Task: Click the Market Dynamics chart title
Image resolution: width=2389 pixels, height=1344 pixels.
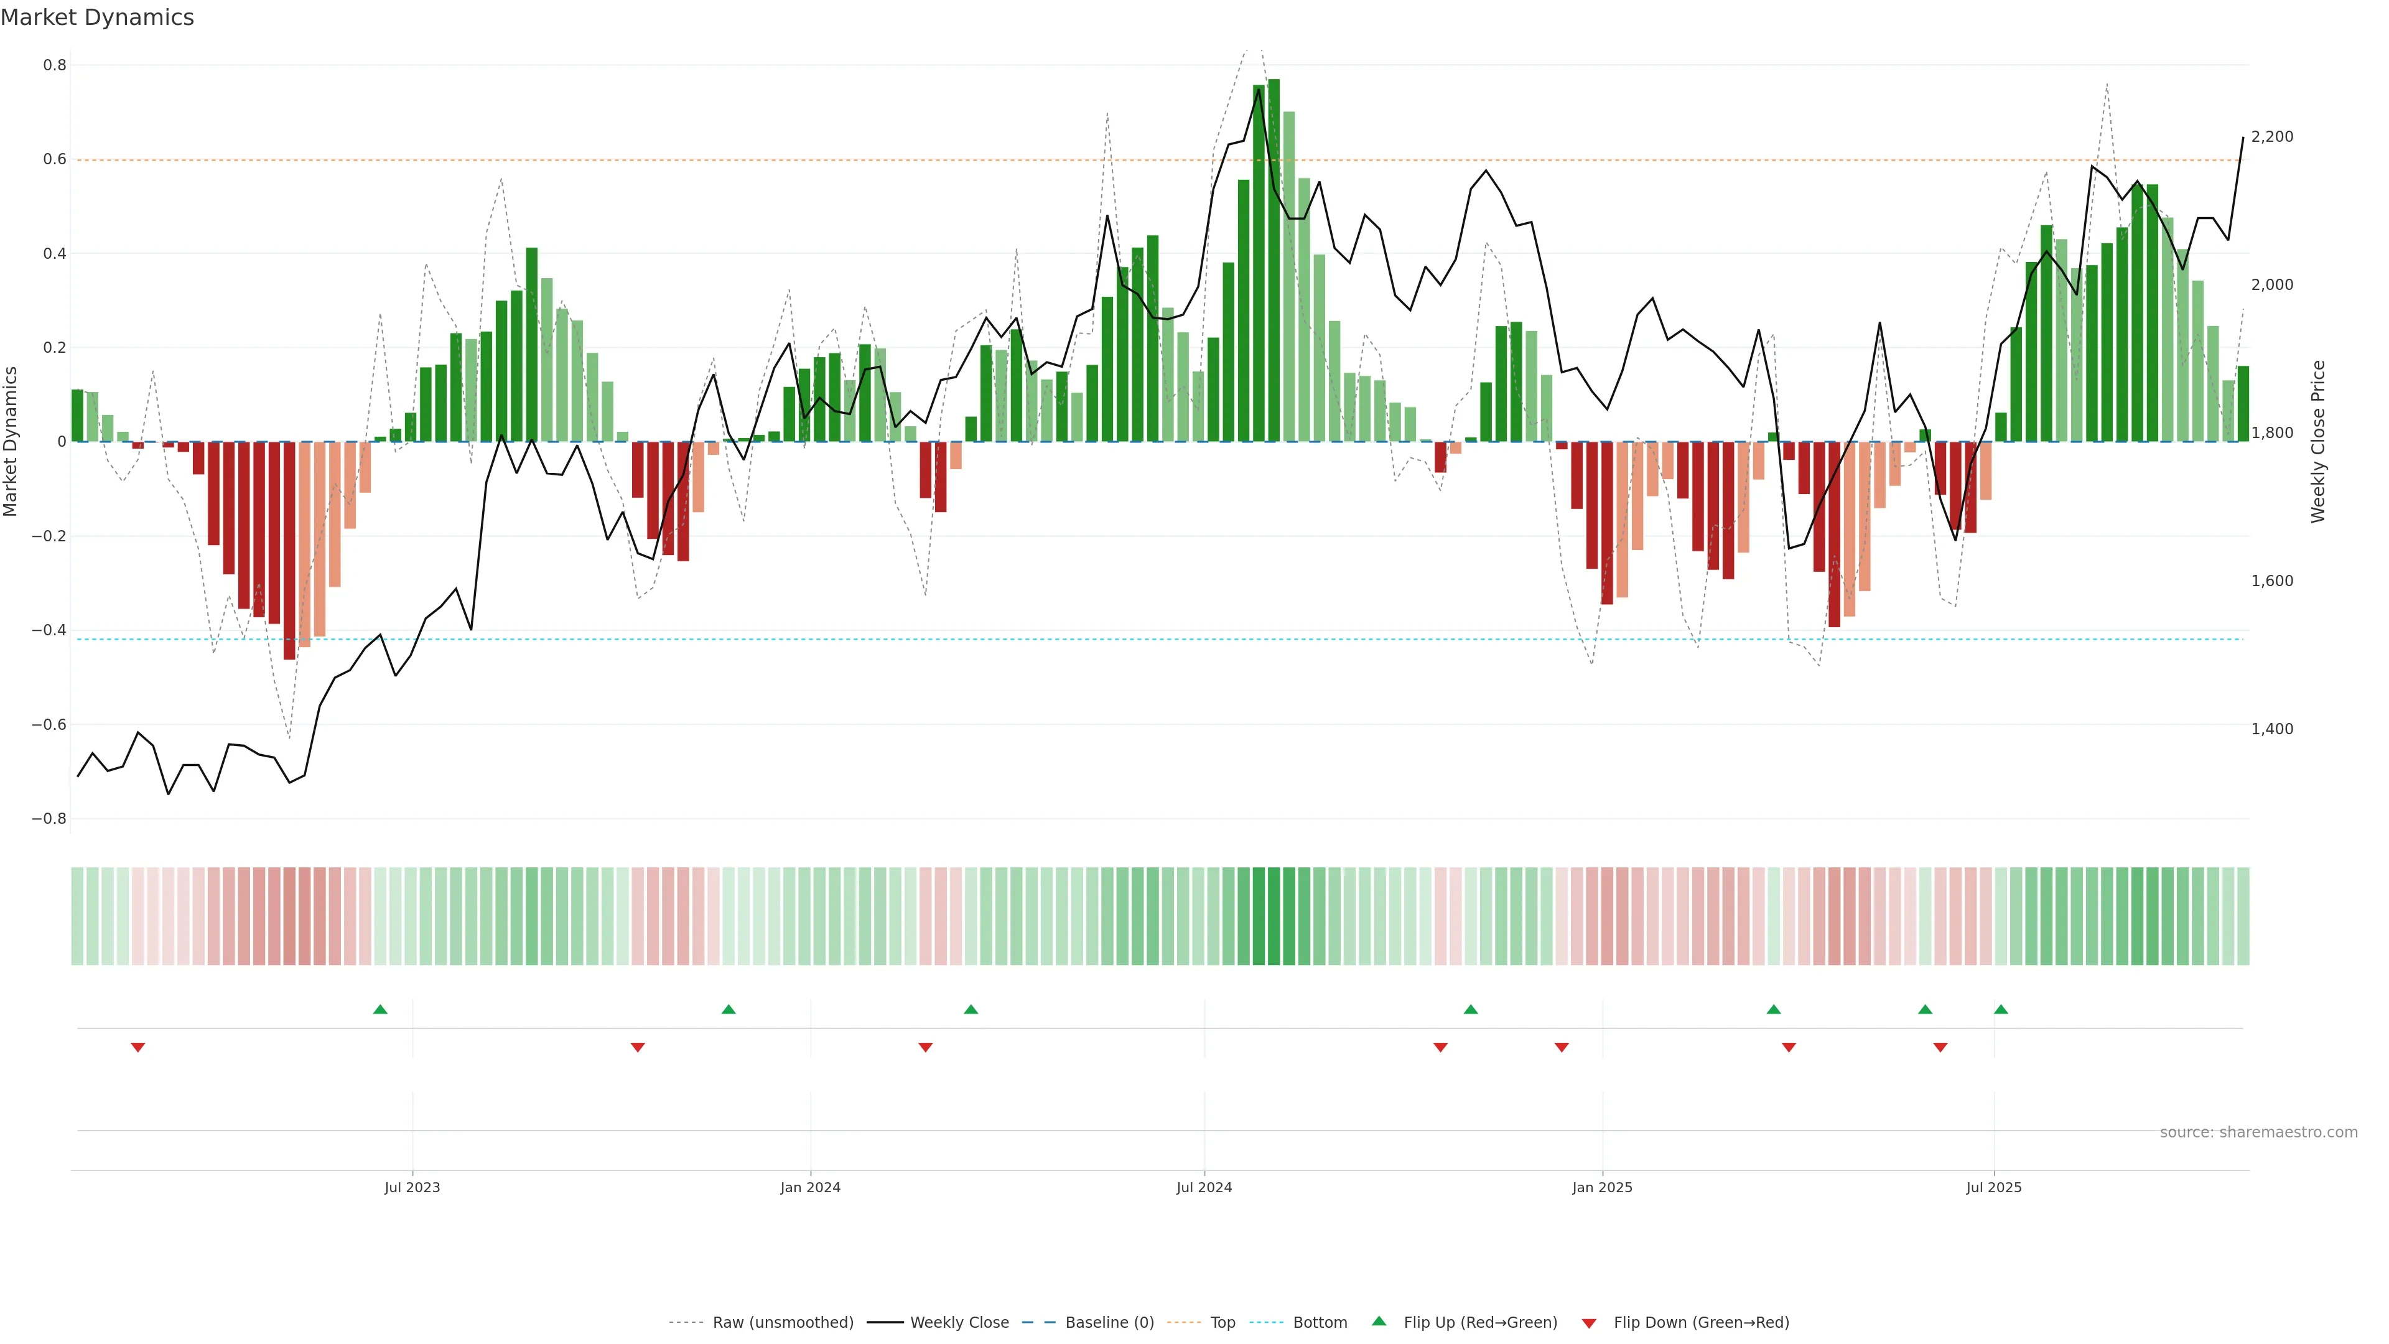Action: pos(98,17)
